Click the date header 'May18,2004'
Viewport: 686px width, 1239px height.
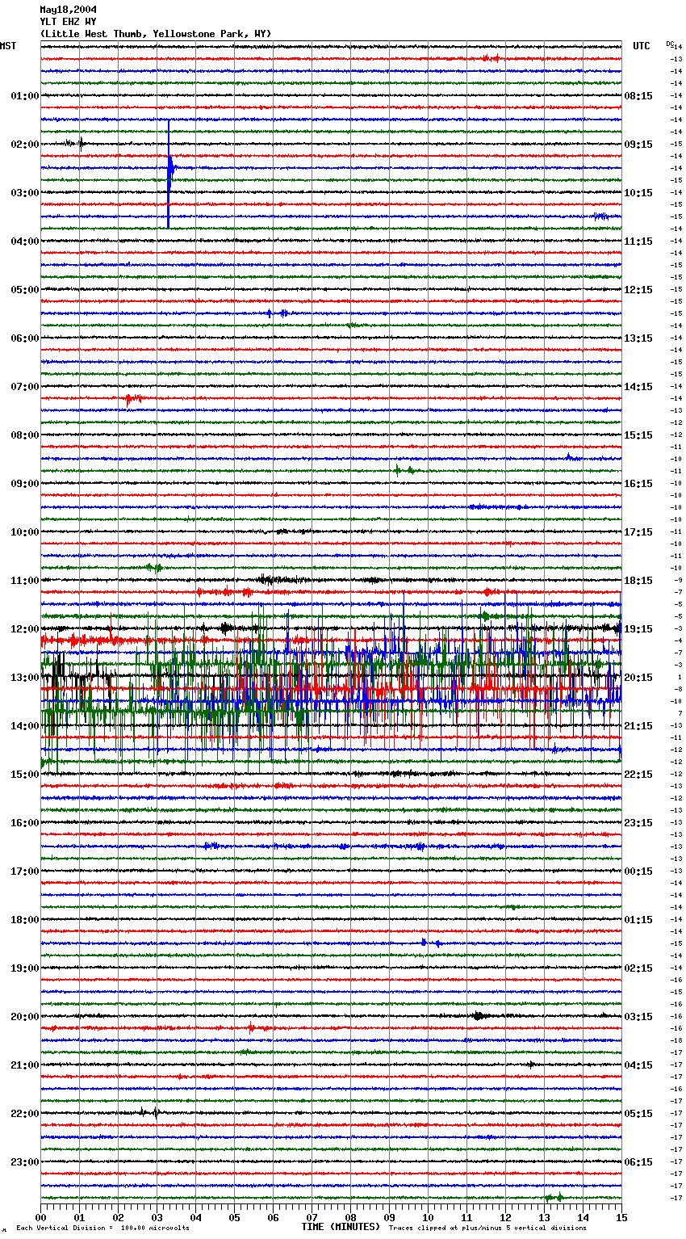[68, 10]
